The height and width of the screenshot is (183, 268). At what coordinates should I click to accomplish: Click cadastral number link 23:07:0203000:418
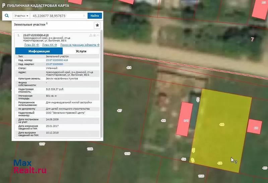[57, 60]
